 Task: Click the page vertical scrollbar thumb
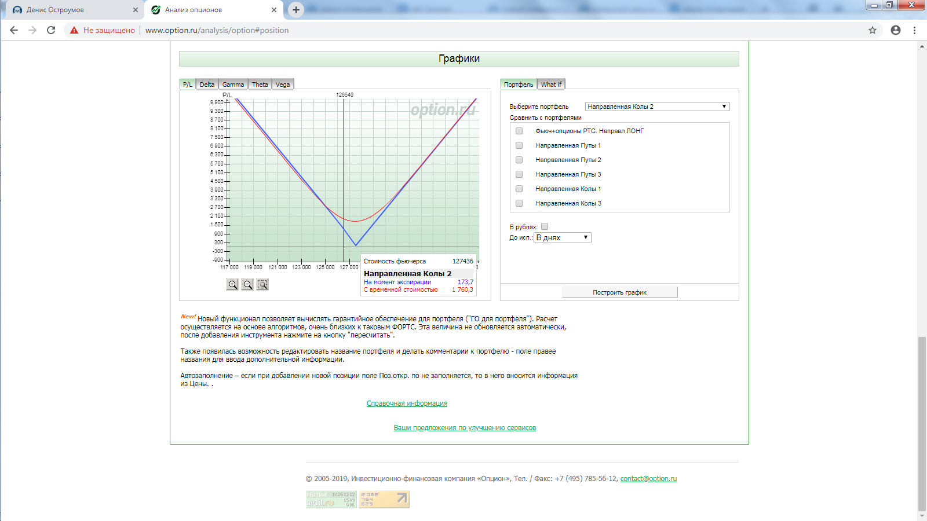[922, 423]
